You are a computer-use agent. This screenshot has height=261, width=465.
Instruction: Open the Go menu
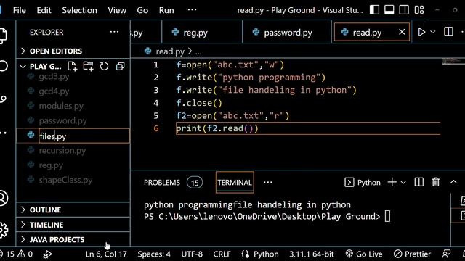(x=142, y=10)
